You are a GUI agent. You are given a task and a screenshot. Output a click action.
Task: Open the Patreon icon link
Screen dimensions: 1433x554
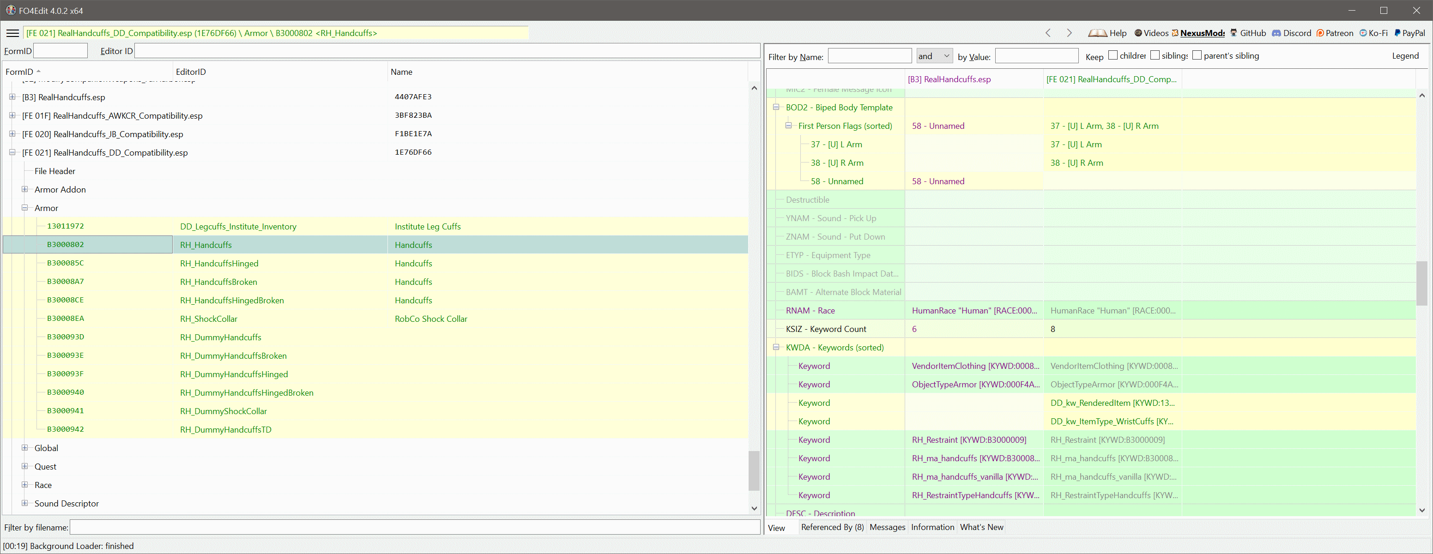click(x=1320, y=33)
